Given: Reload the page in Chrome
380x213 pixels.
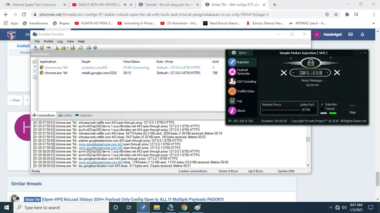Looking at the screenshot, I should point(24,14).
